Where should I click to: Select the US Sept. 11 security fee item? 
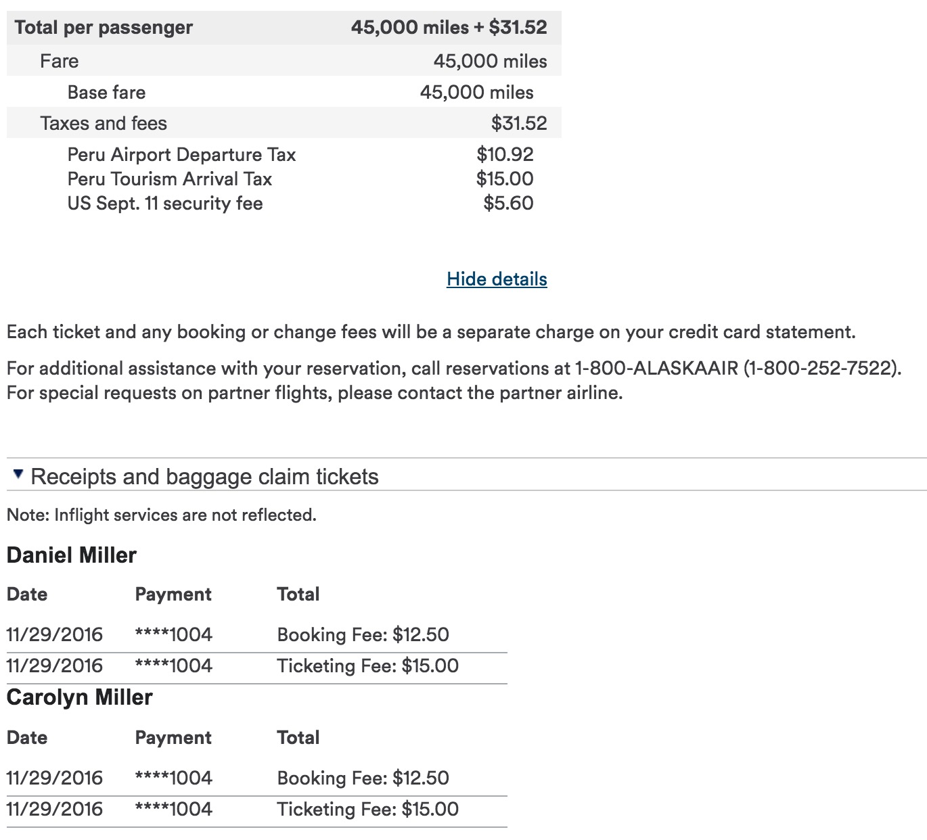click(x=164, y=204)
